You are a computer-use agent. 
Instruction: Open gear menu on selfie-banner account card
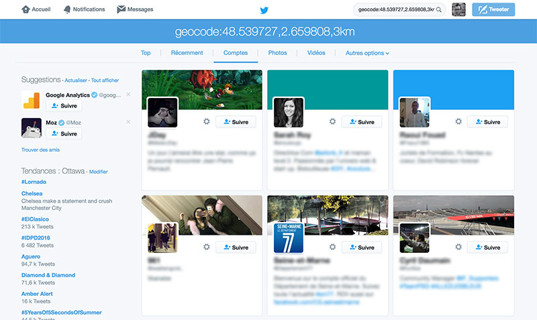pos(207,247)
